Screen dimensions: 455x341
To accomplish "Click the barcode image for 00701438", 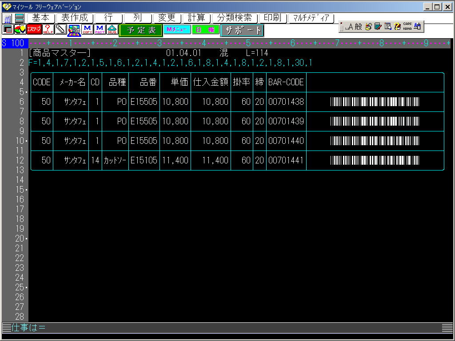I will 375,102.
